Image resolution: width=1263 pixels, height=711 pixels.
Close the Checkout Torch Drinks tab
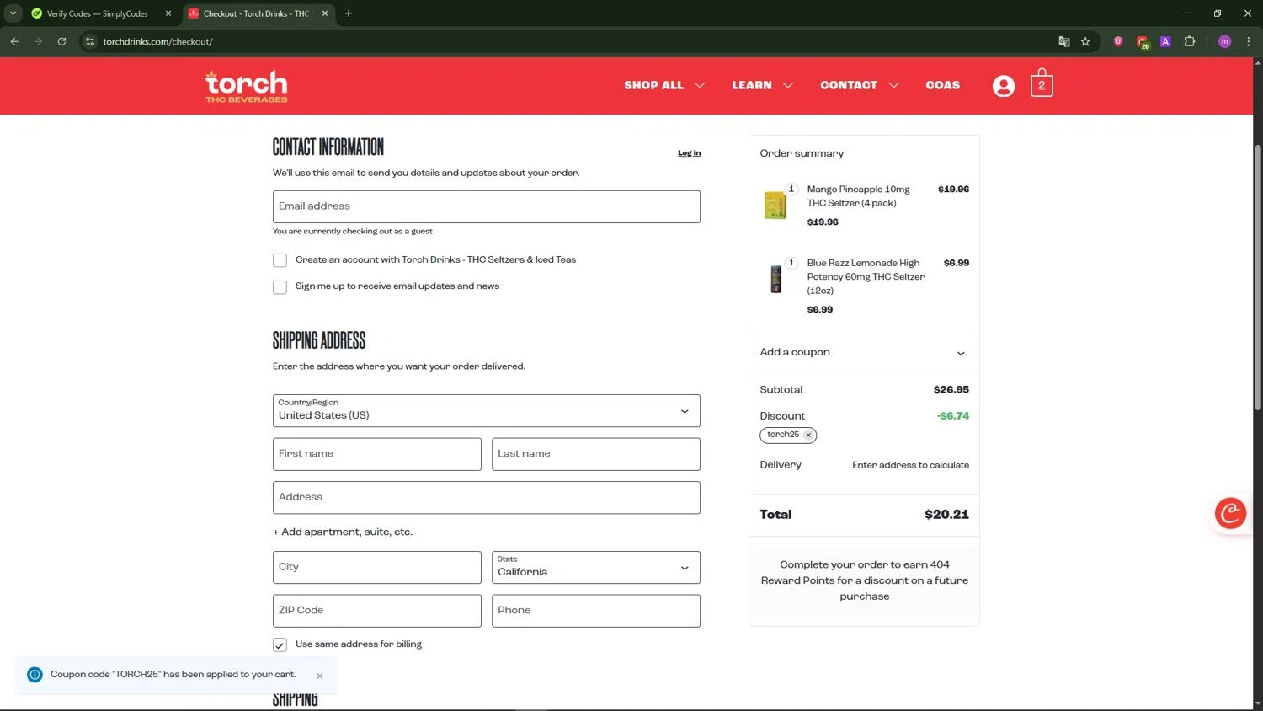[325, 13]
